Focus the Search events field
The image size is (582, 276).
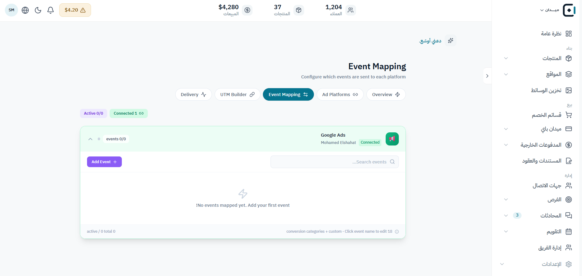click(x=335, y=162)
